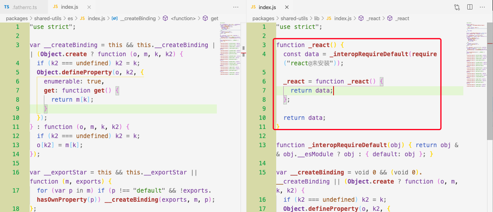The width and height of the screenshot is (493, 212).
Task: Click 'hasOwnProperty' in the left editor
Action: (x=62, y=200)
